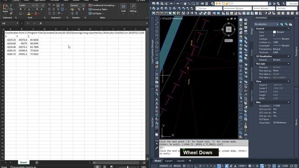The image size is (299, 168).
Task: Click the Paste button in Excel
Action: tap(5, 8)
